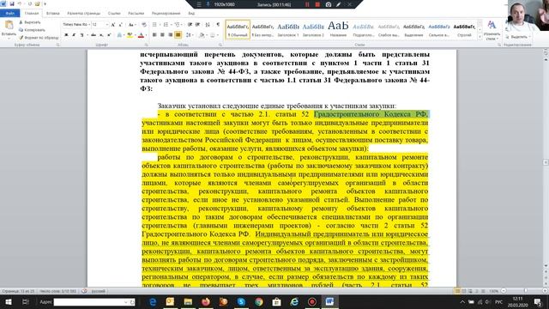
Task: Switch to the Вставка (Insert) tab
Action: point(53,14)
